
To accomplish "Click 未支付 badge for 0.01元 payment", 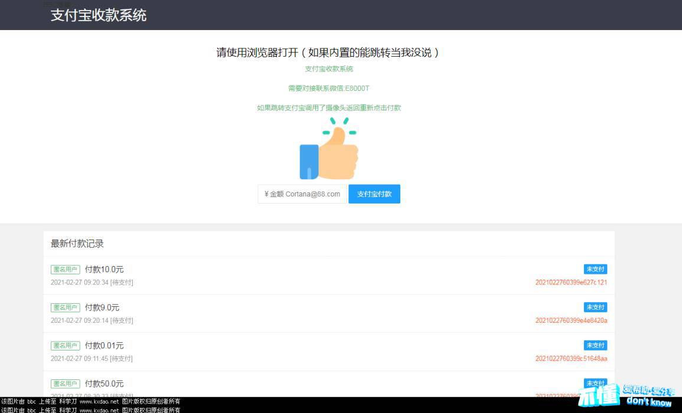I will point(595,345).
